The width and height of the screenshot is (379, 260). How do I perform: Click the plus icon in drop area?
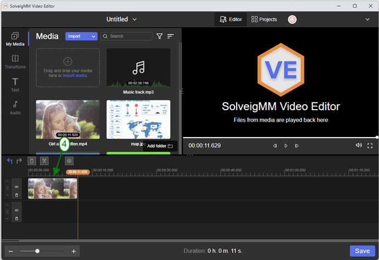68,61
